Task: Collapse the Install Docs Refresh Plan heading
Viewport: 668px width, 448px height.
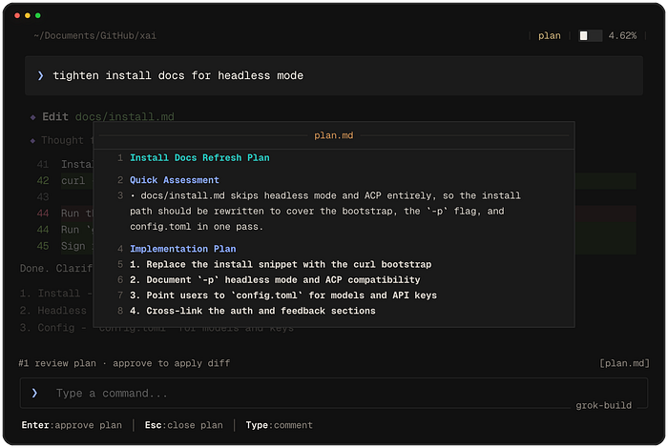Action: coord(199,157)
